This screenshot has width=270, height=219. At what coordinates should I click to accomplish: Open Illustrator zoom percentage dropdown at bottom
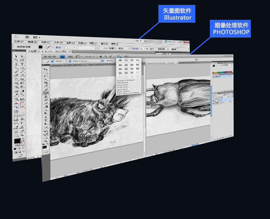(38, 157)
